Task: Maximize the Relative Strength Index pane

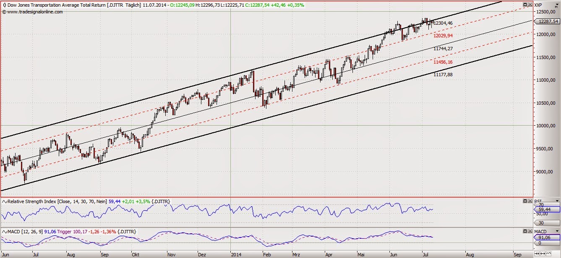Action: [525, 201]
